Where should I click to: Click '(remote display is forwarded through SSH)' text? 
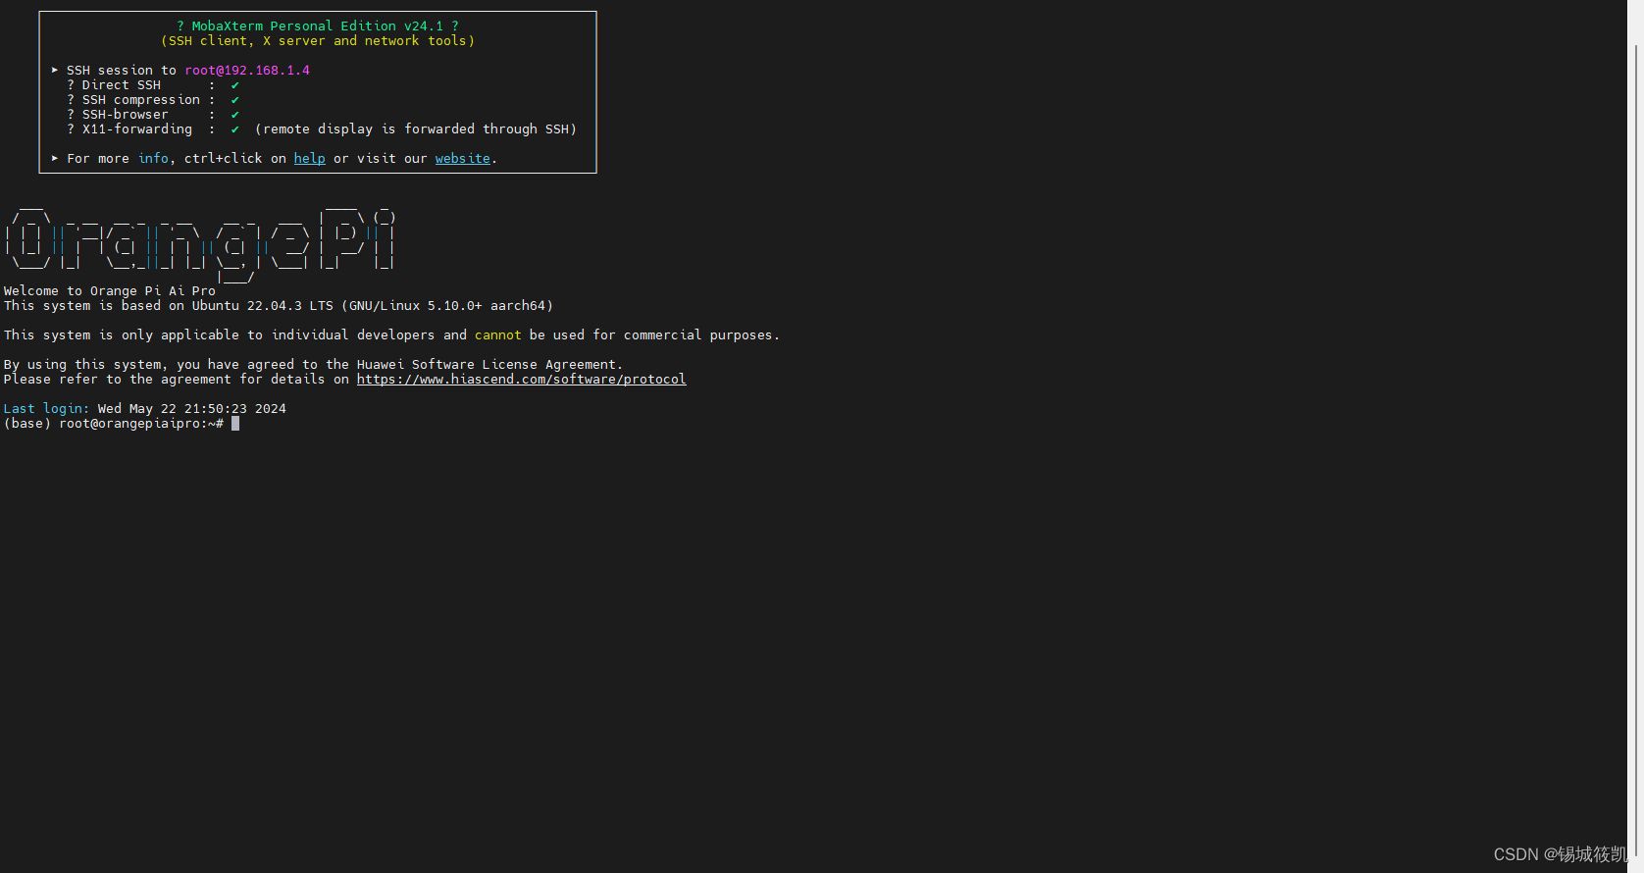tap(416, 129)
